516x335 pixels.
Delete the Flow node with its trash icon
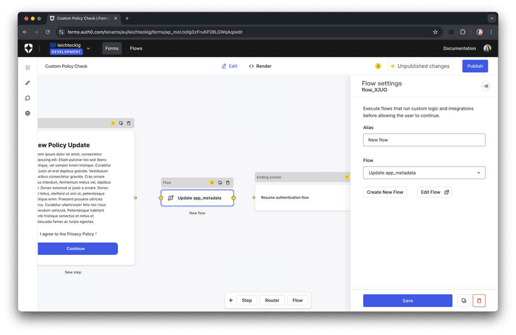(x=228, y=182)
